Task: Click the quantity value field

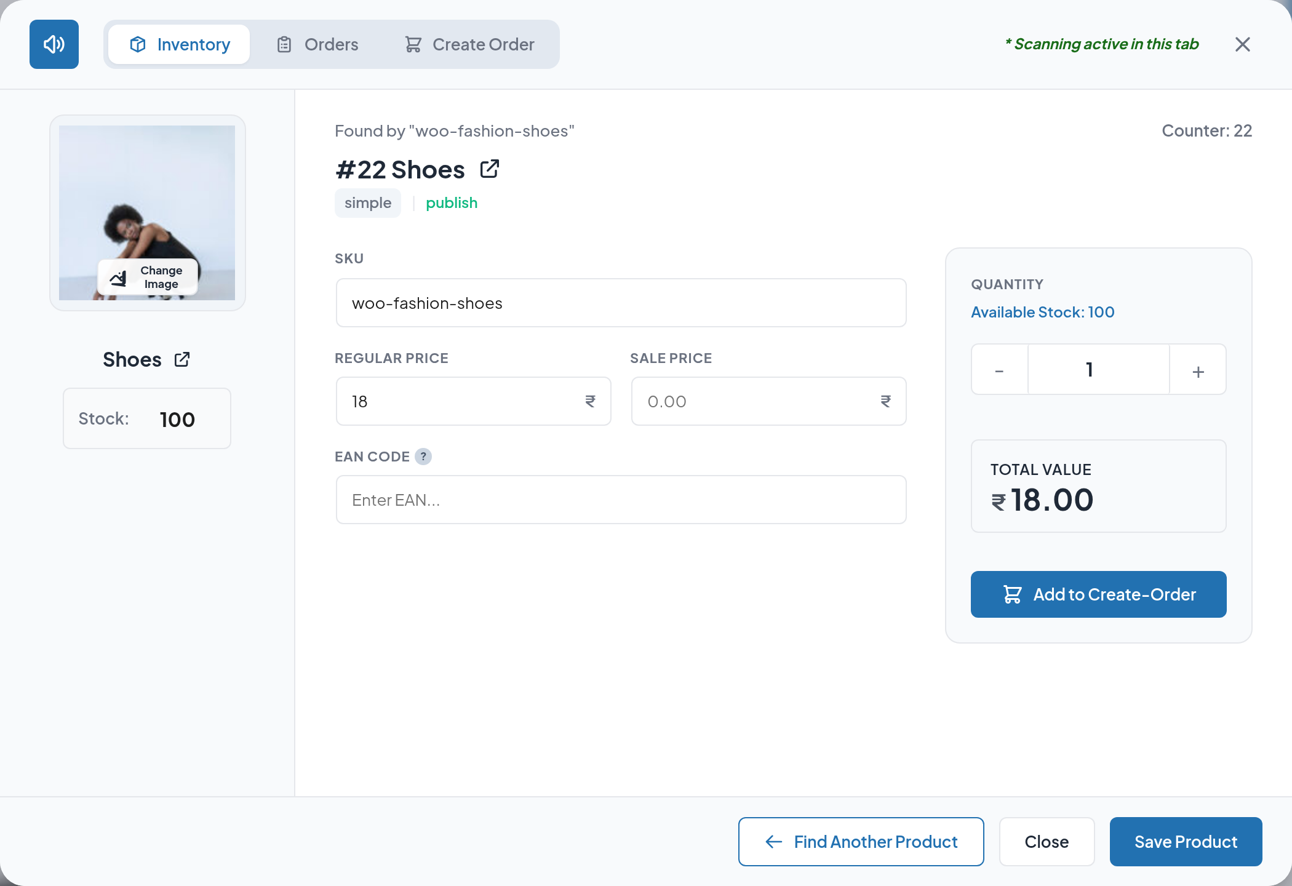Action: click(x=1099, y=370)
